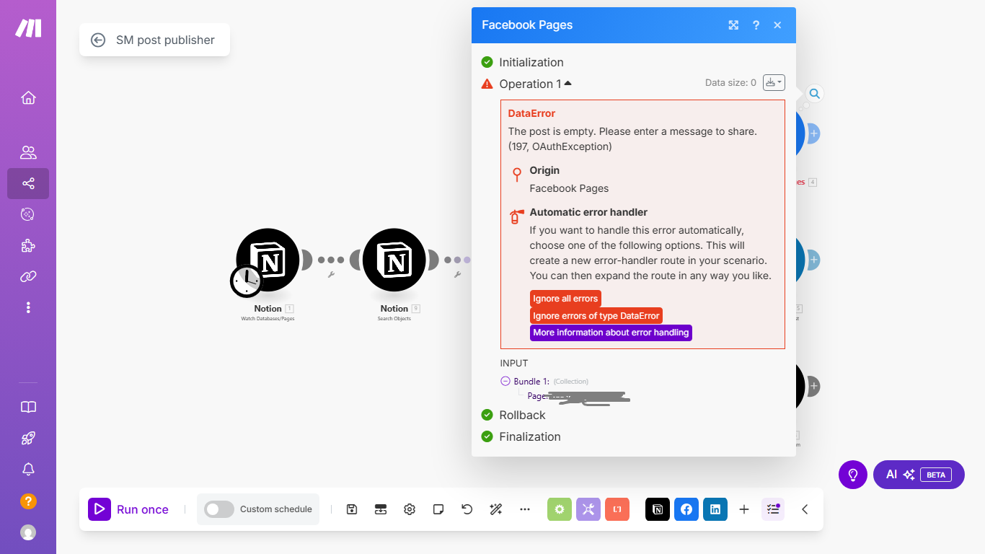Open the Scenarios section in the sidebar
985x554 pixels.
click(x=28, y=183)
